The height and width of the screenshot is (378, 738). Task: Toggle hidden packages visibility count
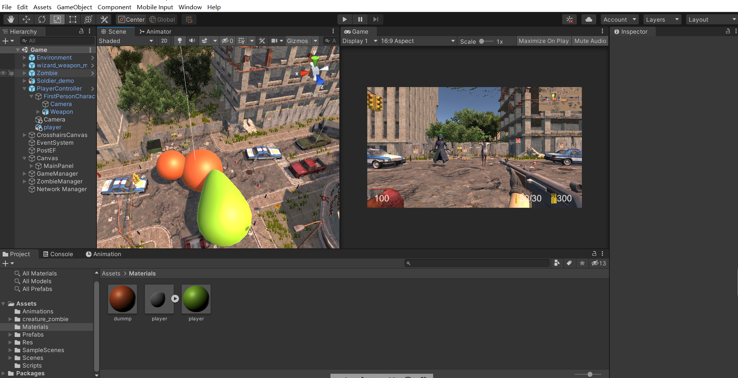pos(599,263)
